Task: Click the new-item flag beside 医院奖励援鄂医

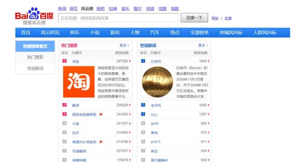Action: pos(101,114)
